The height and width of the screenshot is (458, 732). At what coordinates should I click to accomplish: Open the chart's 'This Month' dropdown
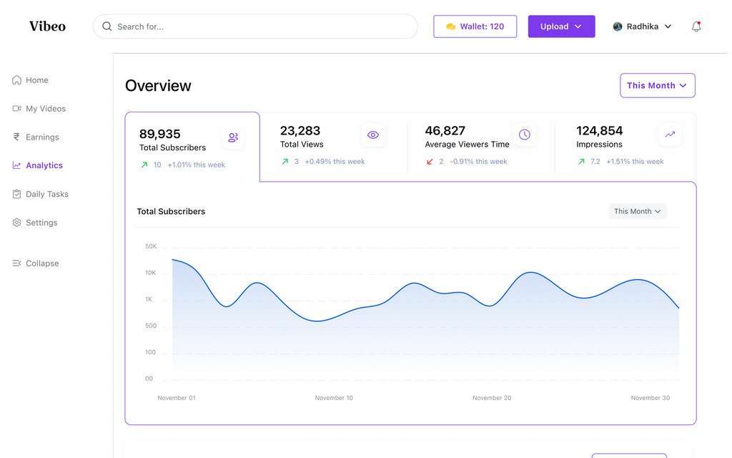tap(637, 211)
